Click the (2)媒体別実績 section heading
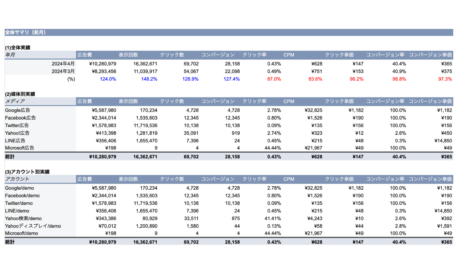This screenshot has height=274, width=458. [20, 94]
